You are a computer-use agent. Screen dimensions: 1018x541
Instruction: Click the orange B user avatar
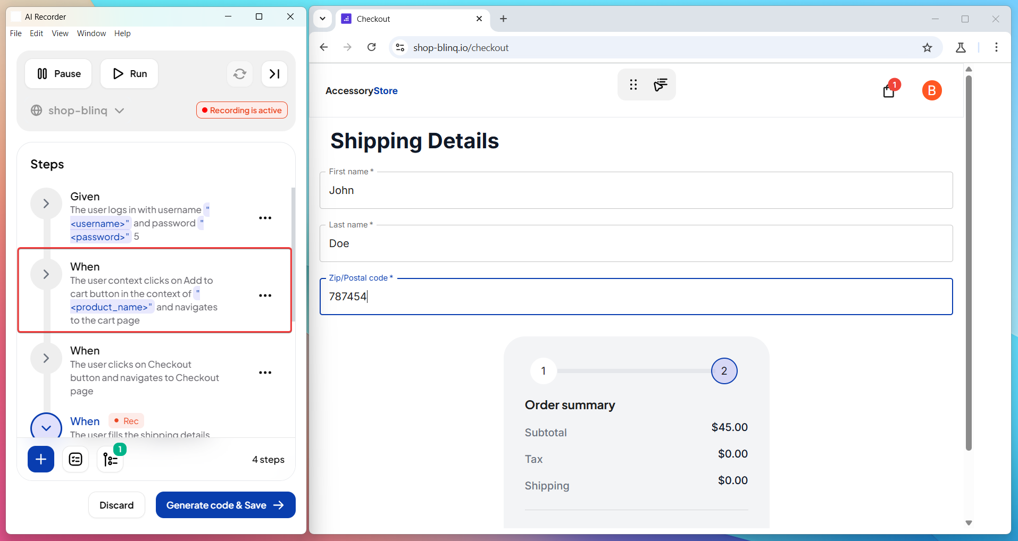(x=931, y=91)
